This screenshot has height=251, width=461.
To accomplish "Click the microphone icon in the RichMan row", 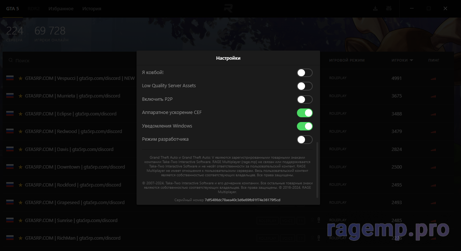I will 319,238.
